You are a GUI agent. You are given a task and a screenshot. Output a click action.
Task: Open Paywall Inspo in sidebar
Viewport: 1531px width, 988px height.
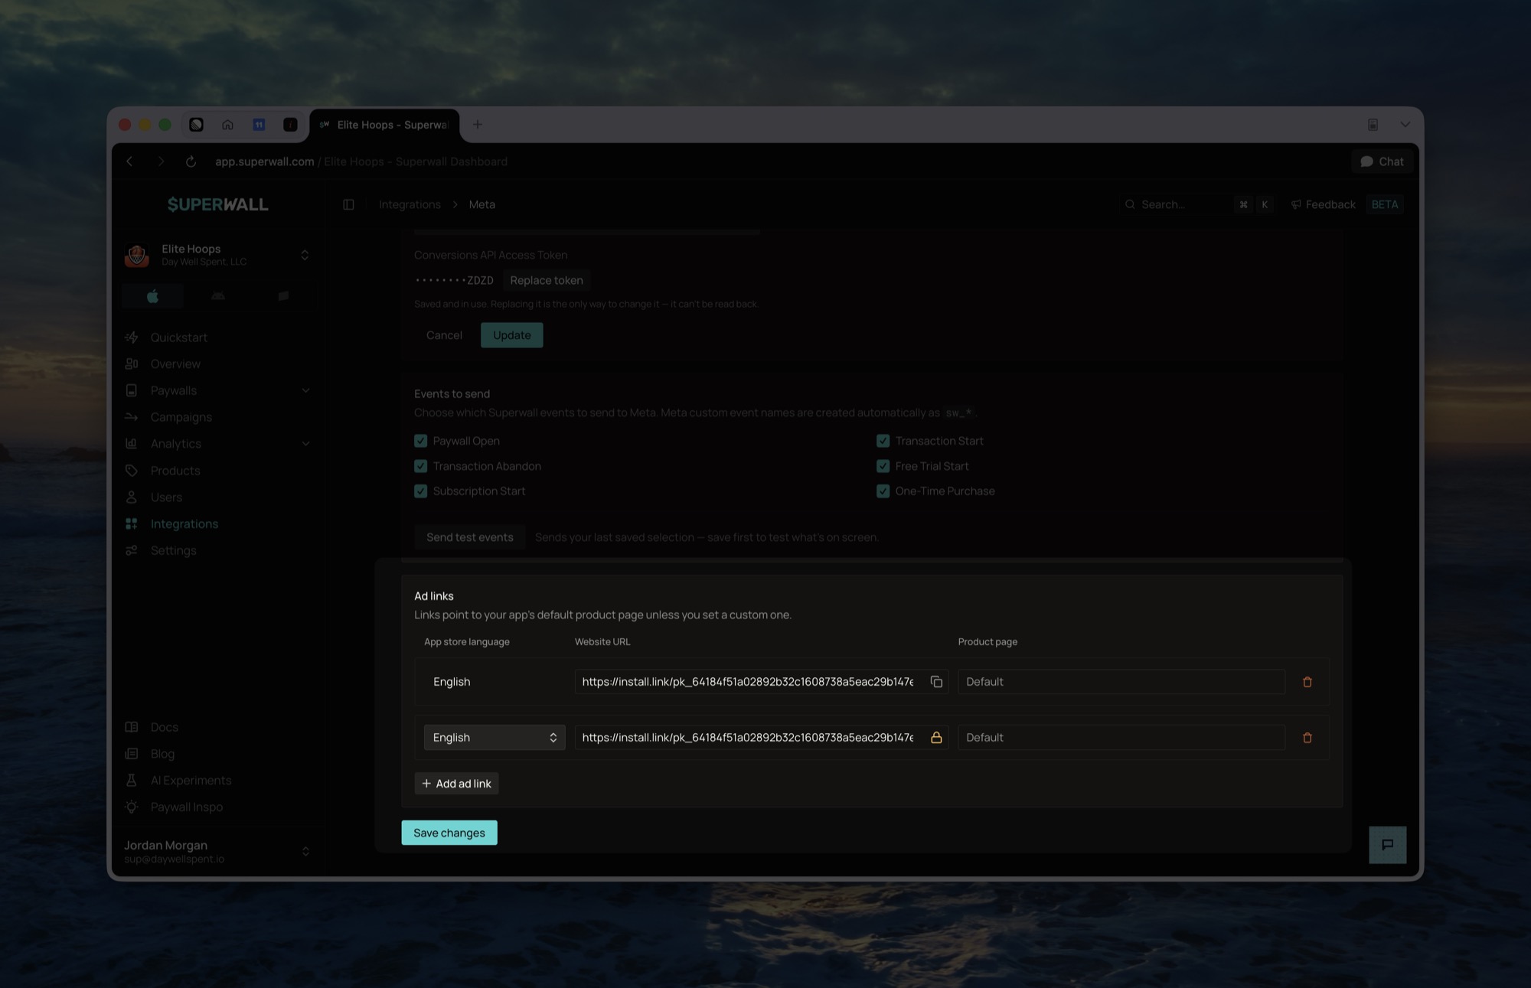[187, 807]
